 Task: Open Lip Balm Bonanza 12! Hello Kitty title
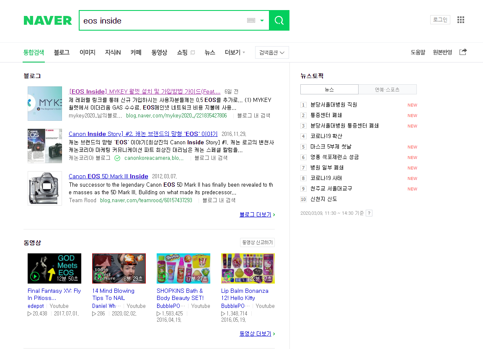coord(245,294)
